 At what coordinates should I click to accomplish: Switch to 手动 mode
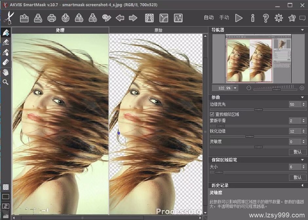[224, 18]
